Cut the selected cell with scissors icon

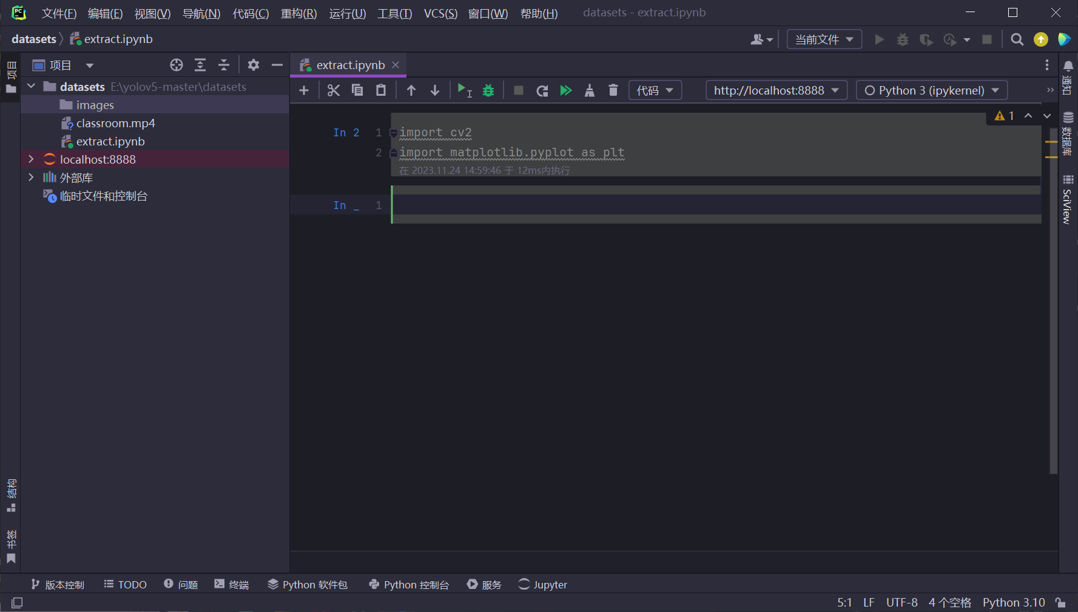[333, 90]
